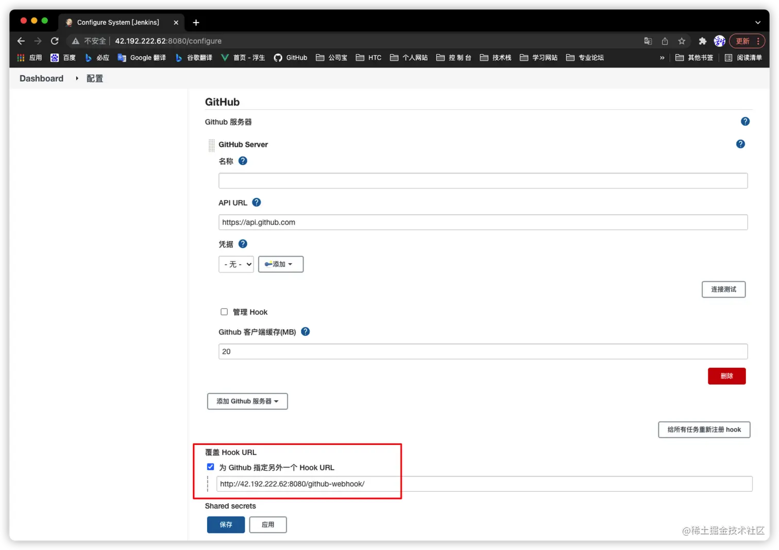Click the share page icon
Image resolution: width=779 pixels, height=550 pixels.
click(x=665, y=41)
